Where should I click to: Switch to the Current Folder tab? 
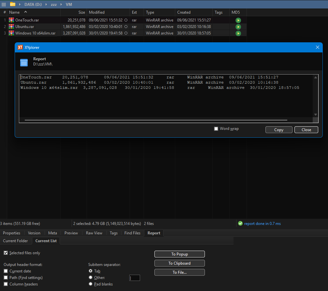click(16, 241)
